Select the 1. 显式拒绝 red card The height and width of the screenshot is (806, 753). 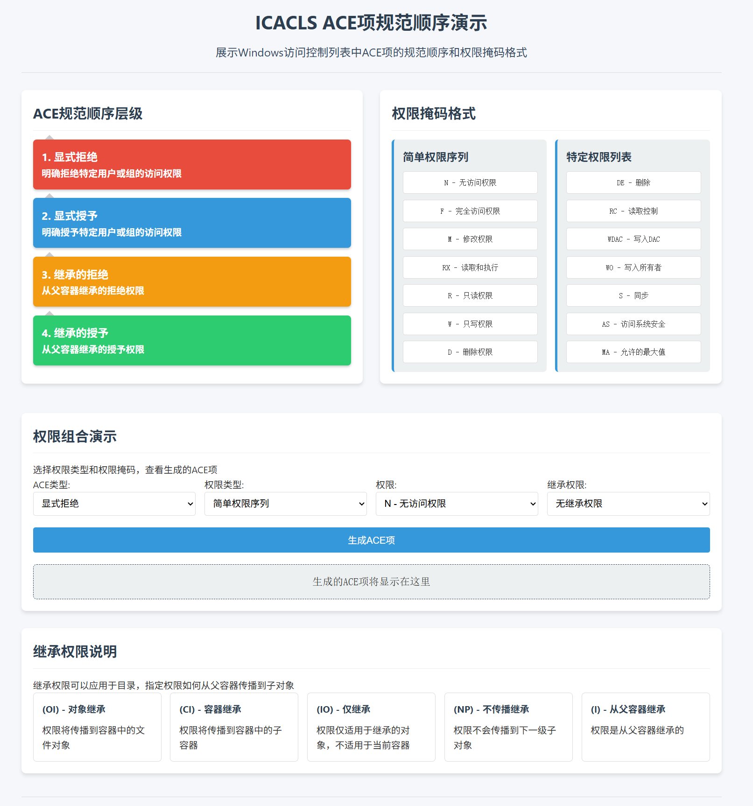click(x=192, y=164)
